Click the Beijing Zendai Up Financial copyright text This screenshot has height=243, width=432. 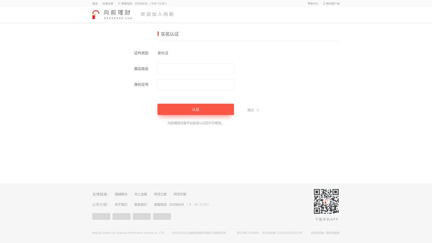[128, 233]
